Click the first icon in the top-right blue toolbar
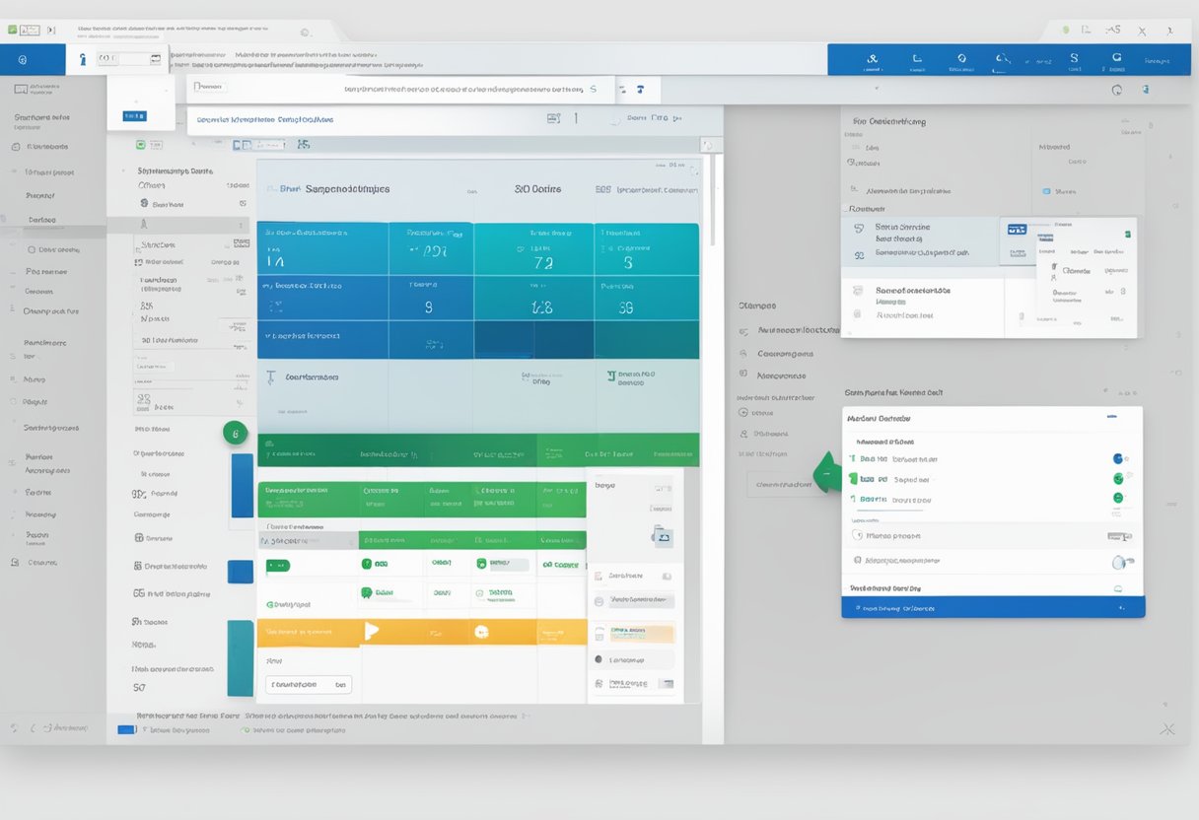1199x820 pixels. [x=872, y=60]
